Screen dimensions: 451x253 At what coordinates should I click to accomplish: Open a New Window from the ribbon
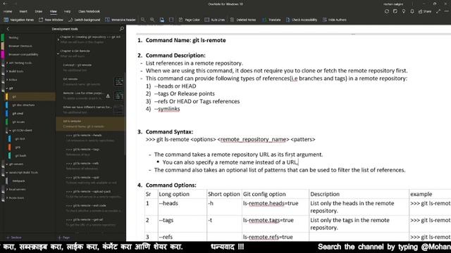pos(51,20)
